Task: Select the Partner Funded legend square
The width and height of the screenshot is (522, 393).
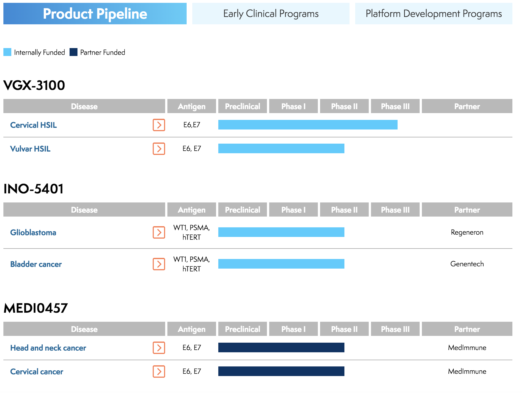Action: coord(73,52)
